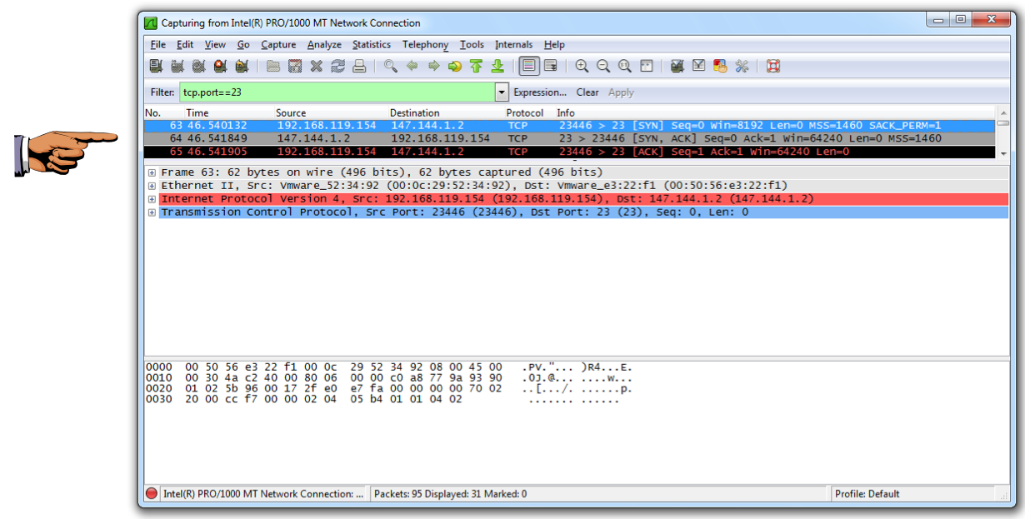Clear the display filter

pyautogui.click(x=587, y=92)
